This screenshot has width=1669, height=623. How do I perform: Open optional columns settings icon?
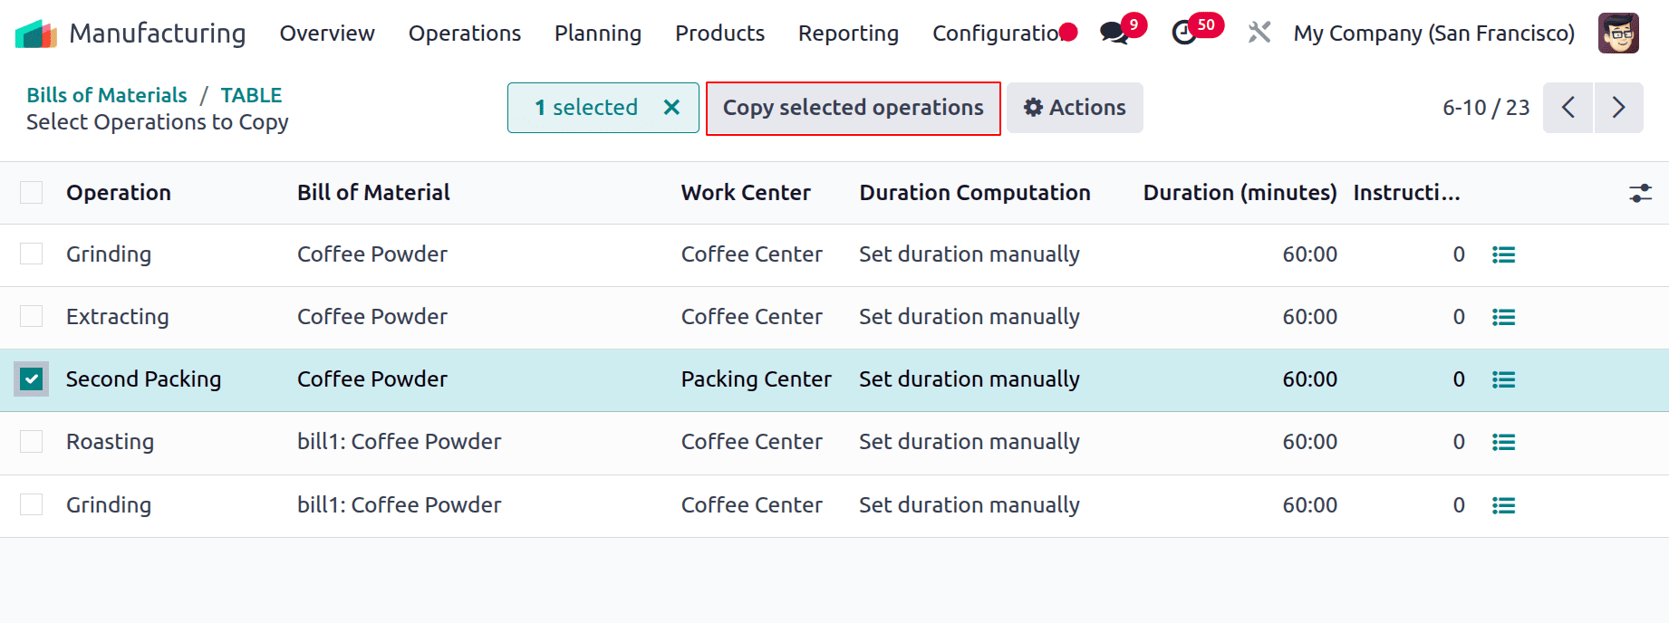click(1640, 193)
